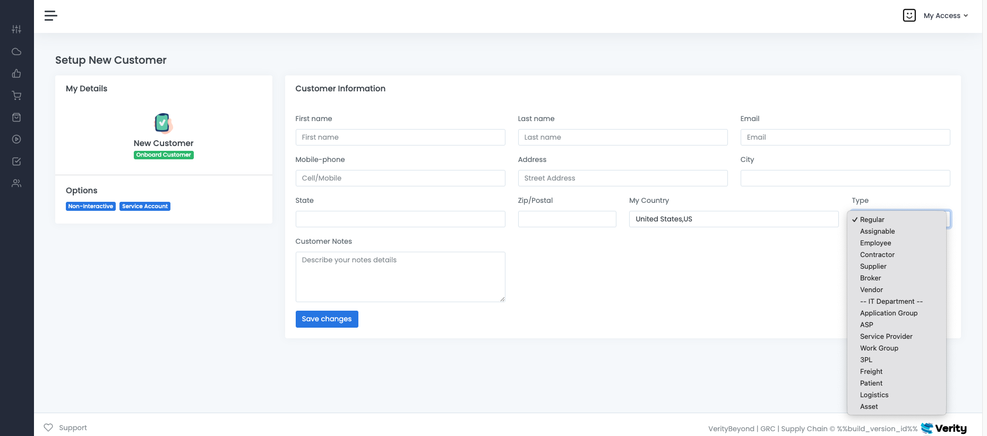Click the shopping bag sidebar icon
This screenshot has width=987, height=436.
coord(16,117)
